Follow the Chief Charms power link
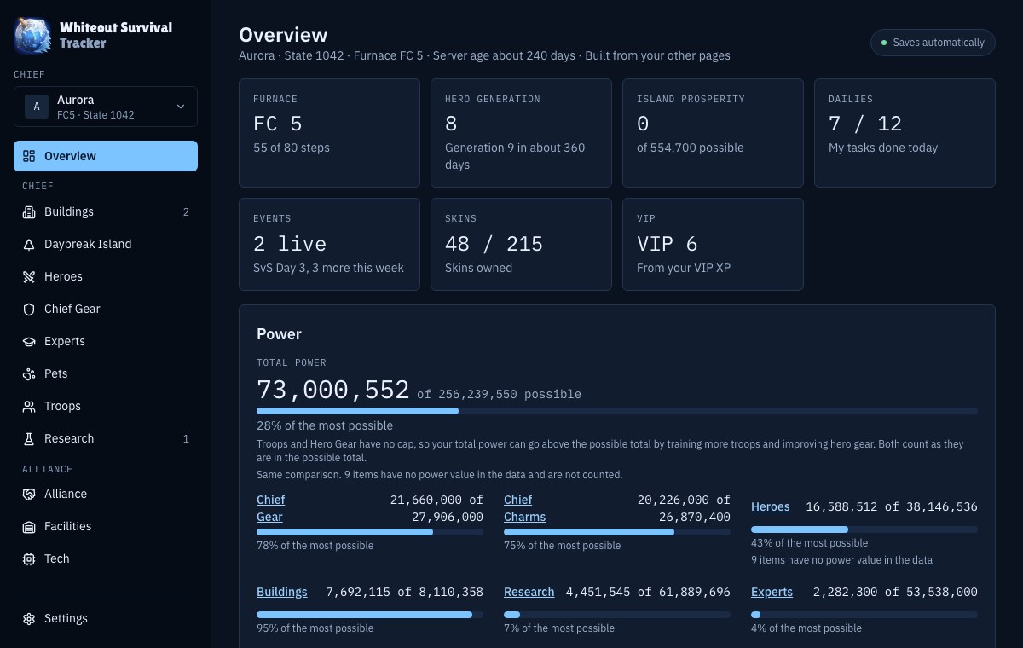1023x648 pixels. tap(524, 508)
